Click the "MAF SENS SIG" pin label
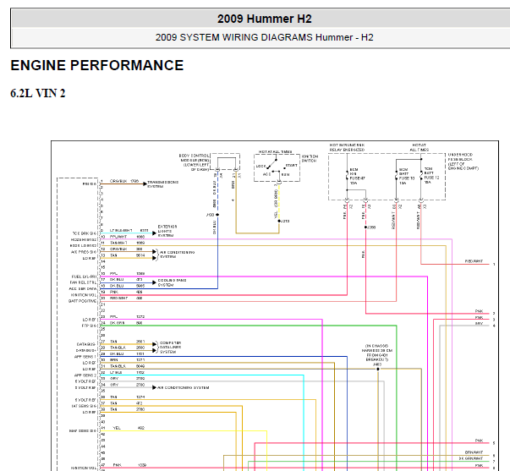The height and width of the screenshot is (471, 510). pyautogui.click(x=83, y=430)
